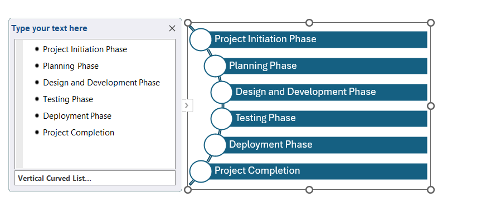Image resolution: width=486 pixels, height=212 pixels.
Task: Select the Testing Phase bullet line
Action: click(68, 99)
